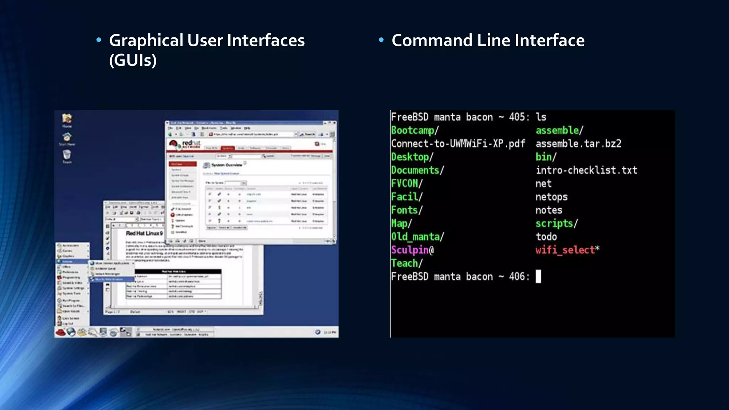Expand Games submenu in Red Hat menu

[73, 251]
